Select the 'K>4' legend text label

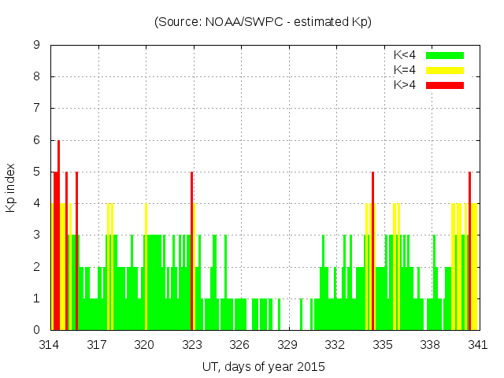click(406, 85)
